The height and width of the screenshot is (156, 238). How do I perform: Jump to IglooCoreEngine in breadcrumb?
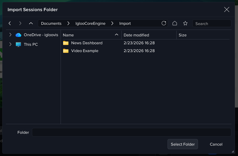(90, 24)
